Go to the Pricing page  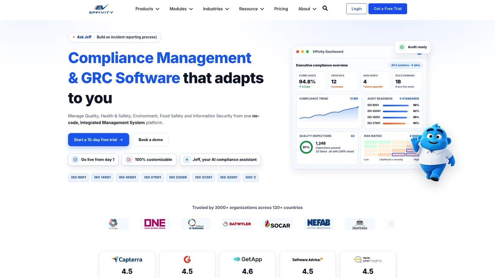281,9
